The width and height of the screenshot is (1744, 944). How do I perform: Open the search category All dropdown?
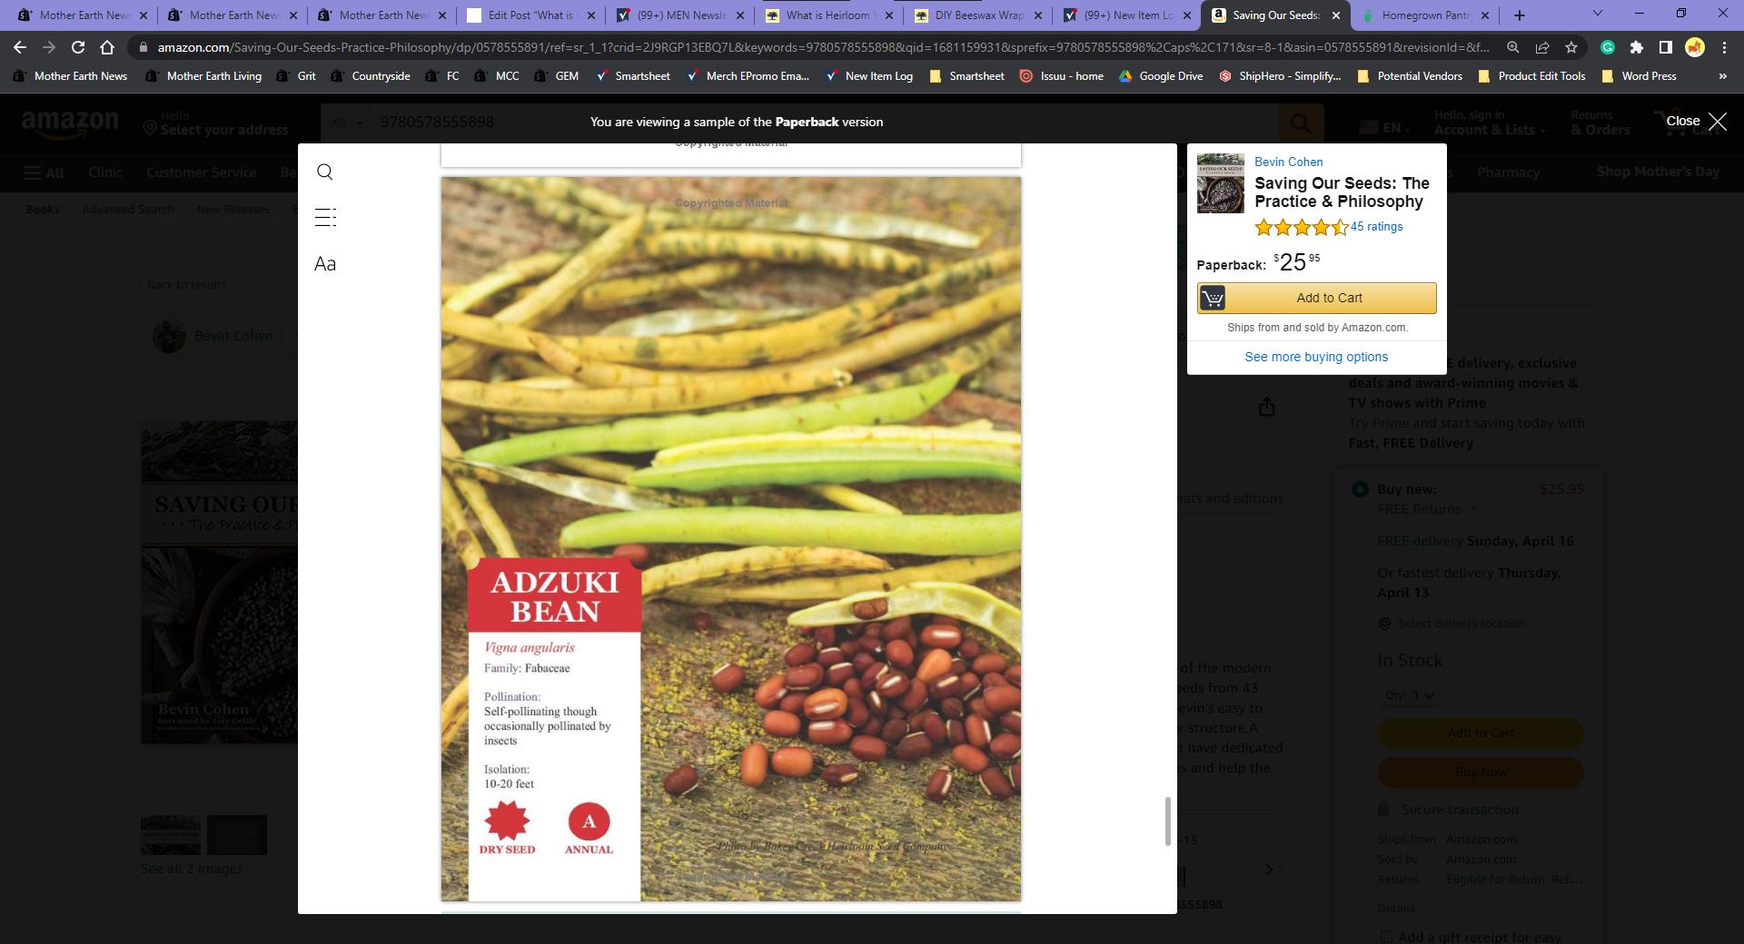click(x=346, y=123)
